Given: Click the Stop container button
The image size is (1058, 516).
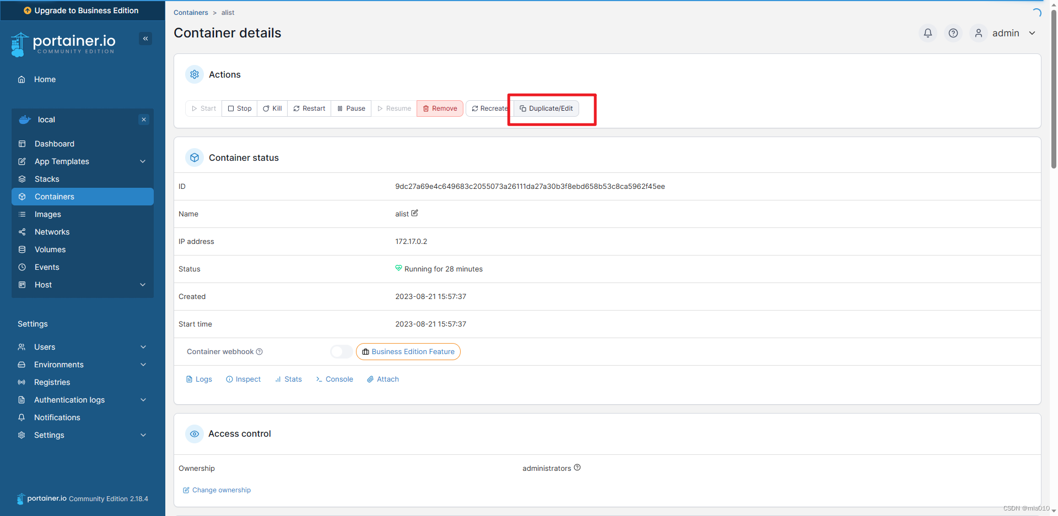Looking at the screenshot, I should pyautogui.click(x=240, y=108).
